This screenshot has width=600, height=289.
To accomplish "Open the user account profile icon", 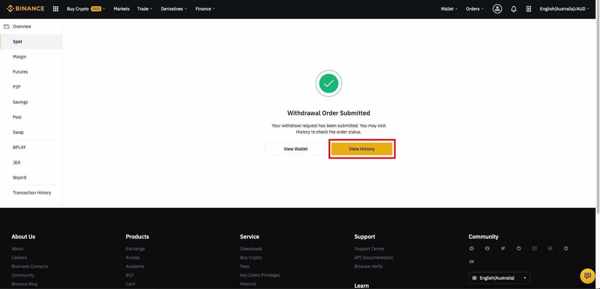I will click(x=497, y=9).
